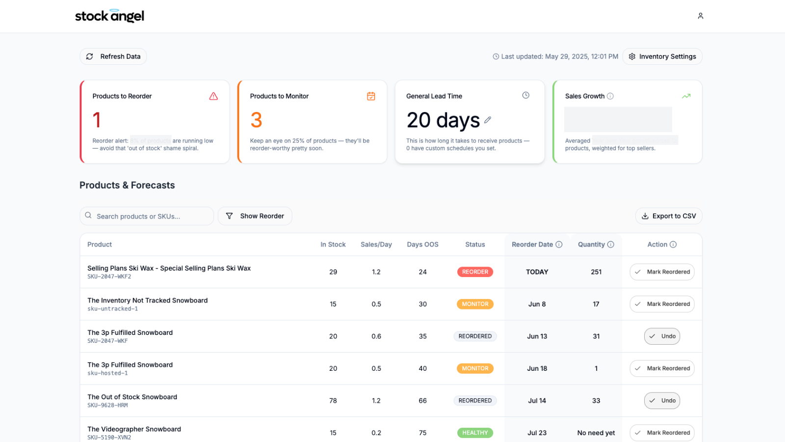785x442 pixels.
Task: Click the red REORDER status badge
Action: tap(475, 272)
